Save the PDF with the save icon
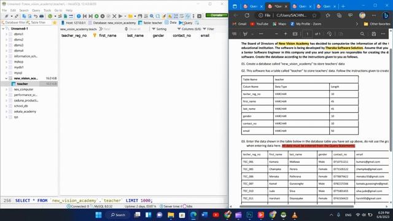The width and height of the screenshot is (393, 221). (374, 34)
